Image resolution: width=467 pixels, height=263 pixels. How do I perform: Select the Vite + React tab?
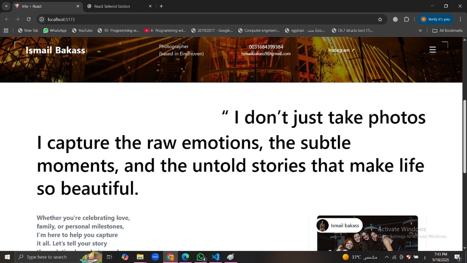tap(47, 6)
